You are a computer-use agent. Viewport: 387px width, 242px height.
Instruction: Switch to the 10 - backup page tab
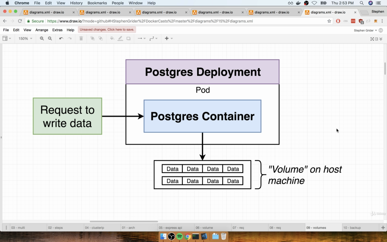coord(360,227)
